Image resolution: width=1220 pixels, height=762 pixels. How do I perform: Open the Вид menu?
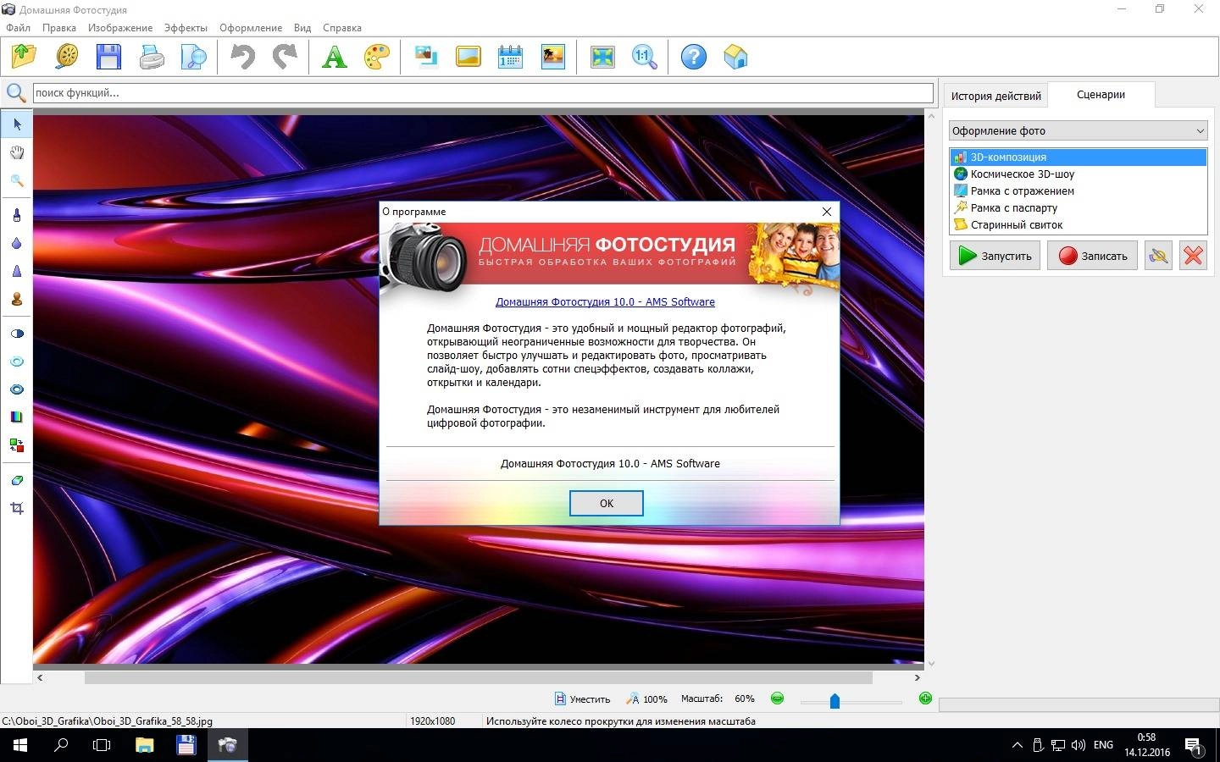tap(302, 28)
